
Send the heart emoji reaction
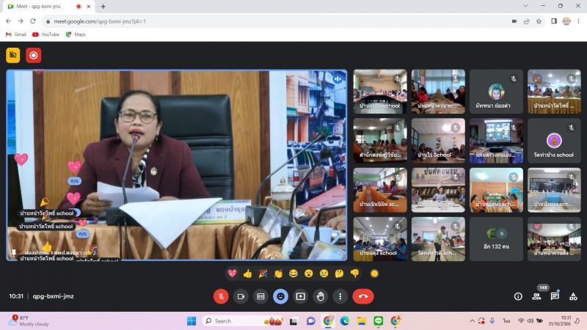pos(233,274)
